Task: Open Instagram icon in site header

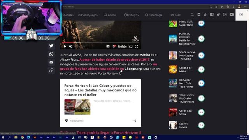Action: [225, 15]
